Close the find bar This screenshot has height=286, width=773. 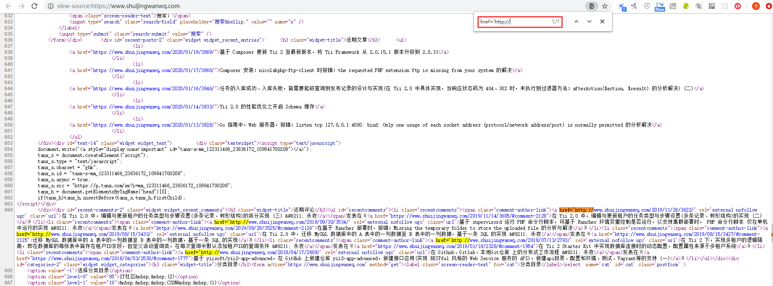point(602,21)
